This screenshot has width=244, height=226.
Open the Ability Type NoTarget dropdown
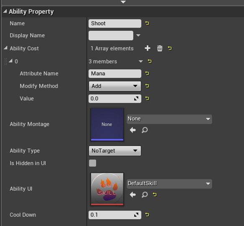coord(115,151)
